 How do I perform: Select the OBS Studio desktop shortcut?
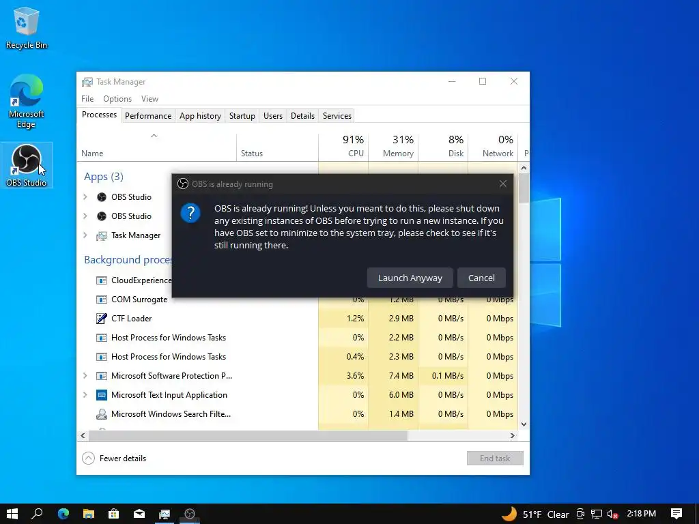coord(27,165)
